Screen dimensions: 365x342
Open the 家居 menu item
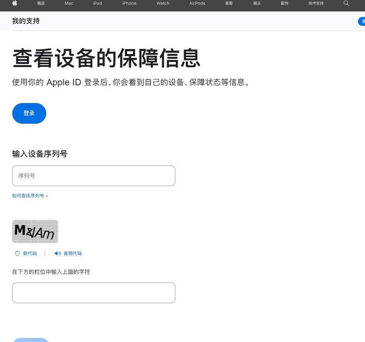tap(229, 3)
